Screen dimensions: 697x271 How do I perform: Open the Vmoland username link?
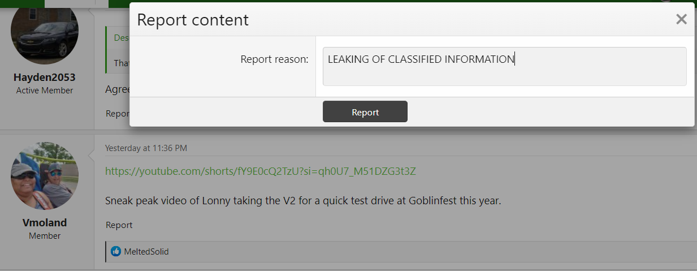point(45,222)
